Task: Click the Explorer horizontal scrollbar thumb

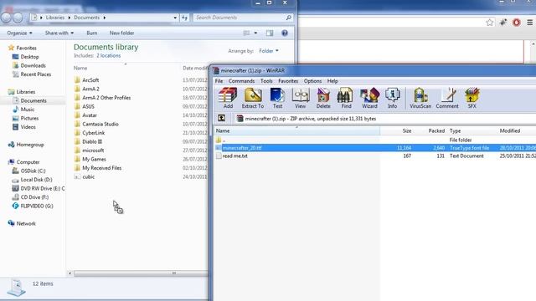Action: [x=141, y=273]
